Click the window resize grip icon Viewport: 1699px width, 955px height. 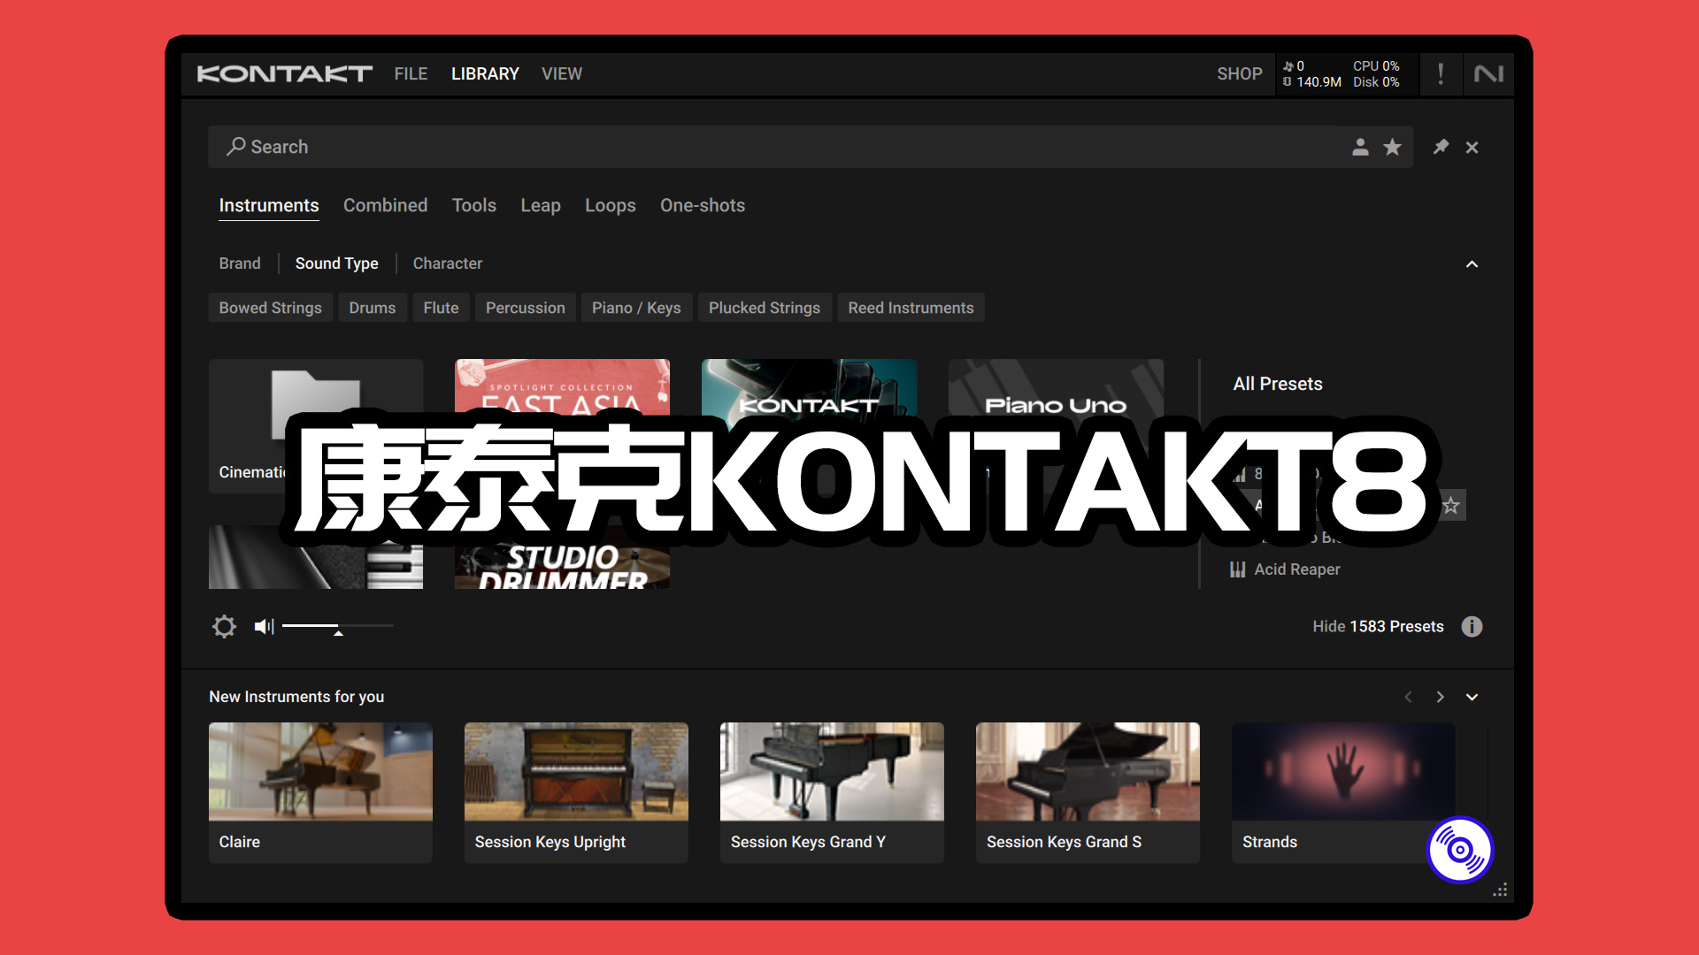pos(1500,890)
